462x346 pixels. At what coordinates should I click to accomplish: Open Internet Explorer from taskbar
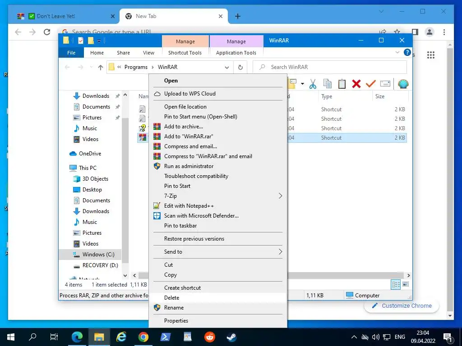pos(121,337)
